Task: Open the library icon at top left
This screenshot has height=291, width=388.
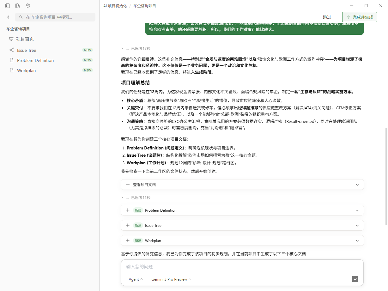Action: pyautogui.click(x=18, y=5)
